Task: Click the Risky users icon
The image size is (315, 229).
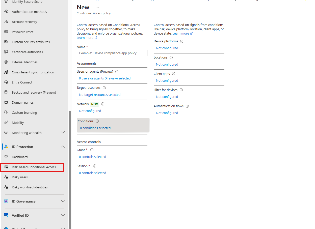Action: (x=6, y=177)
